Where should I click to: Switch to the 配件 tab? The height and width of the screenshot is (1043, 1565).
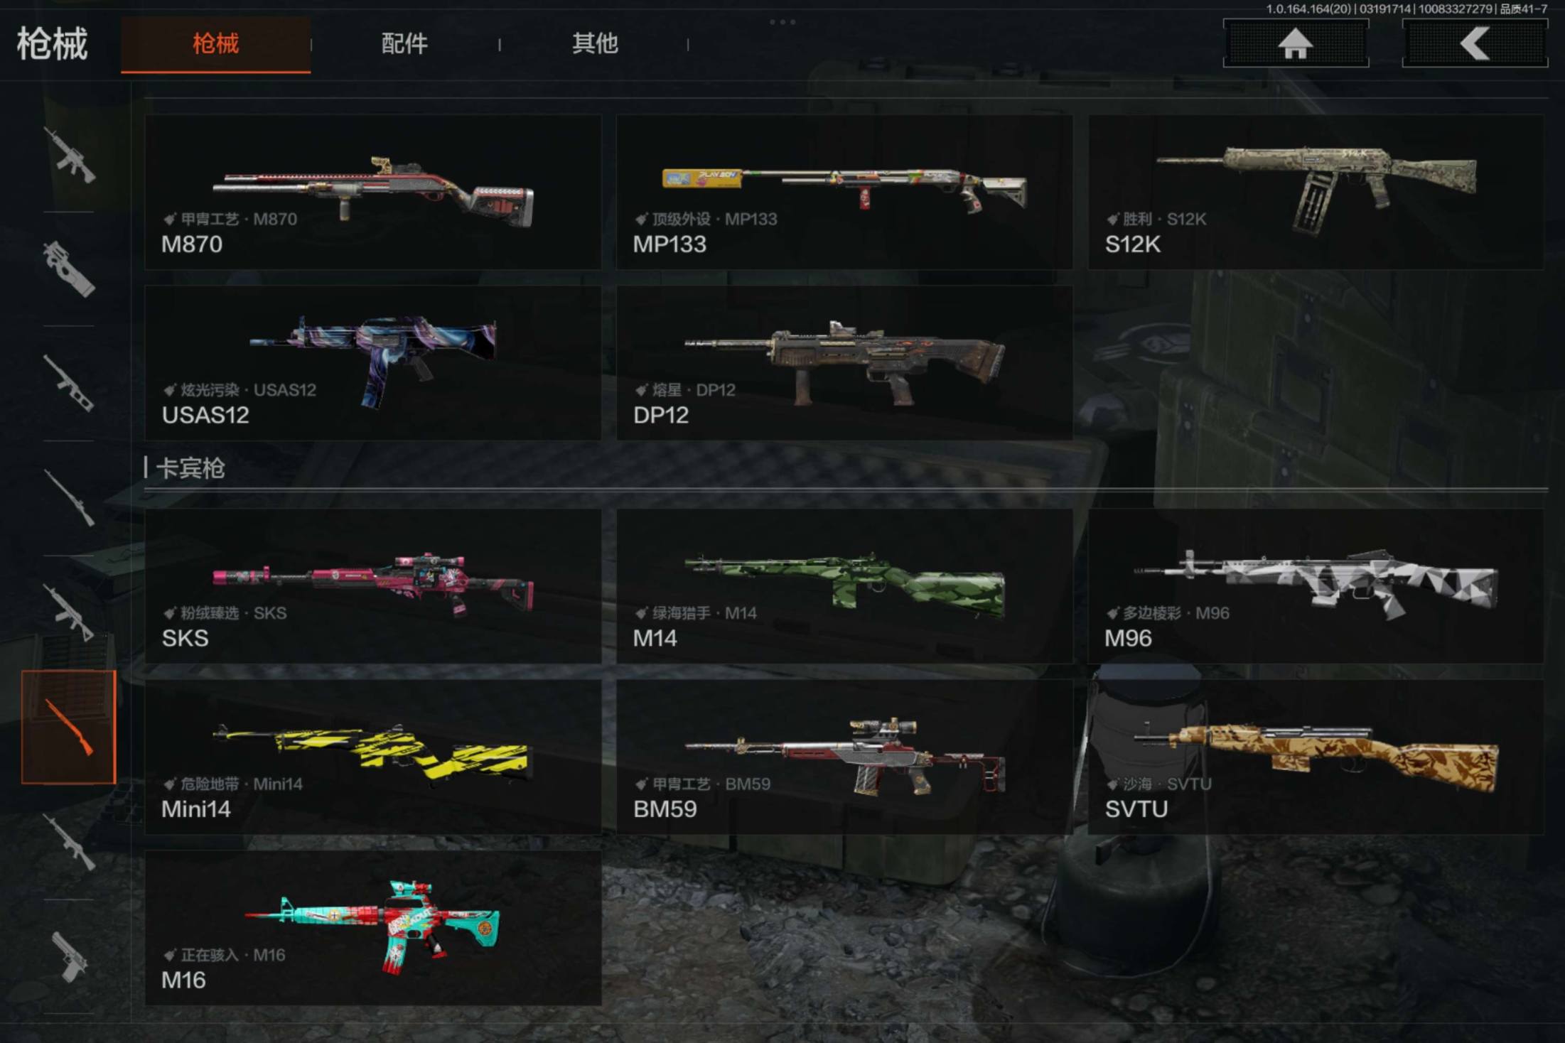point(404,44)
